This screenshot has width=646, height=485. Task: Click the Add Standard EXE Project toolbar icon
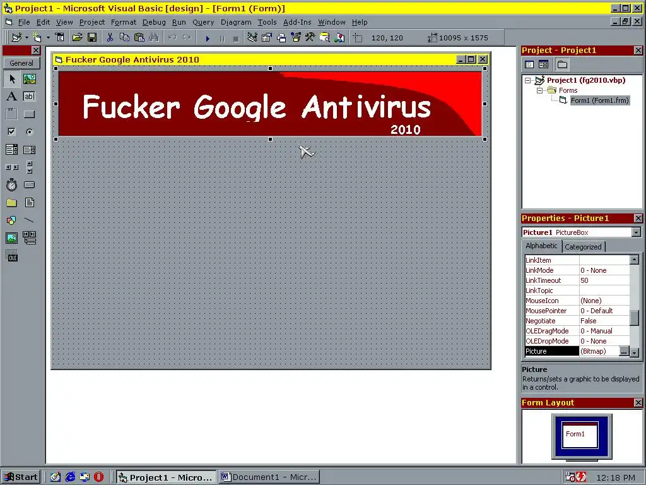(x=16, y=37)
